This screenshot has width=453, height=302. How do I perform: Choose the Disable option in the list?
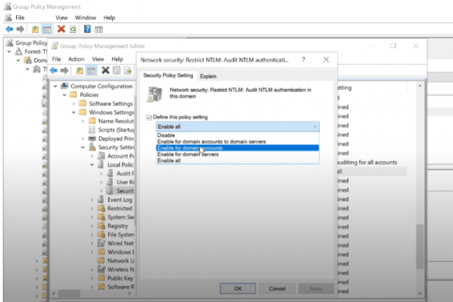point(167,135)
